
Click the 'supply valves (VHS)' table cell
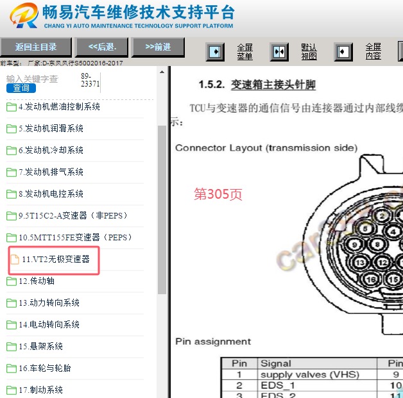(317, 375)
